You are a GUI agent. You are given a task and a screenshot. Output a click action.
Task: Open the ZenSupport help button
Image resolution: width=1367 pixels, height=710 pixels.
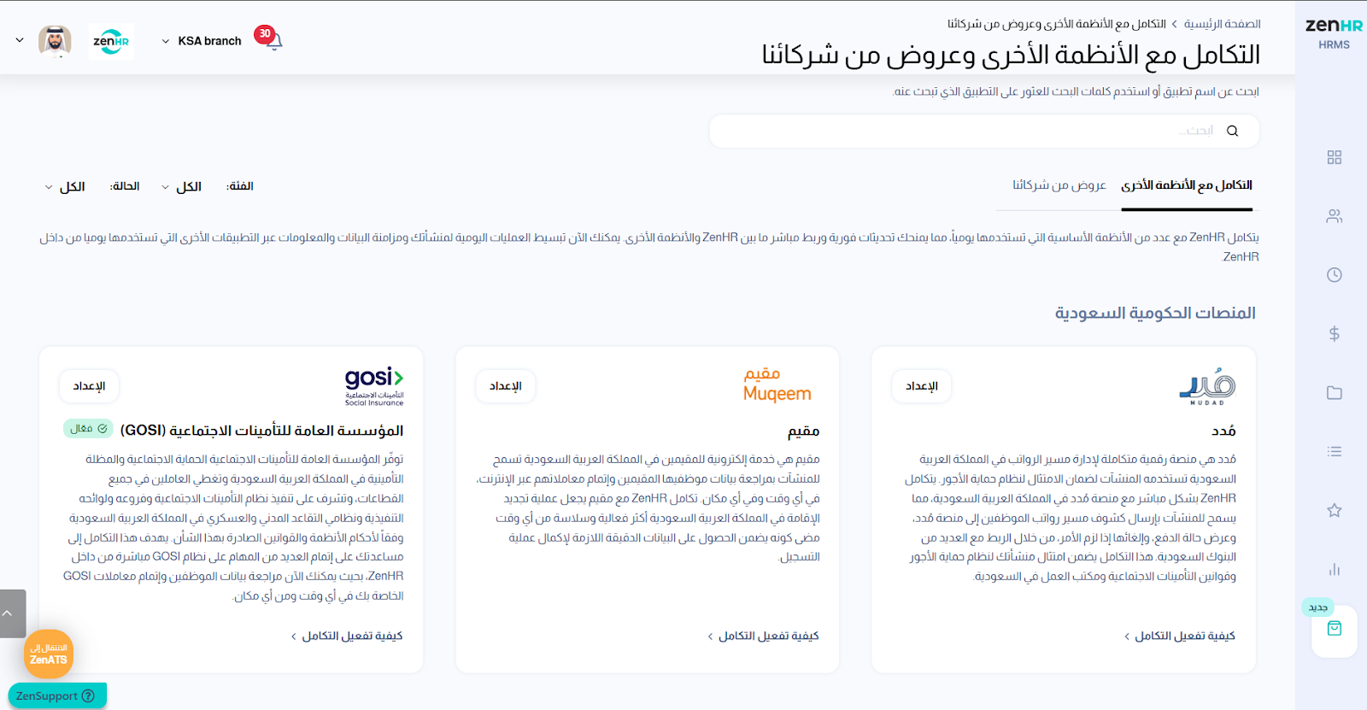(56, 695)
